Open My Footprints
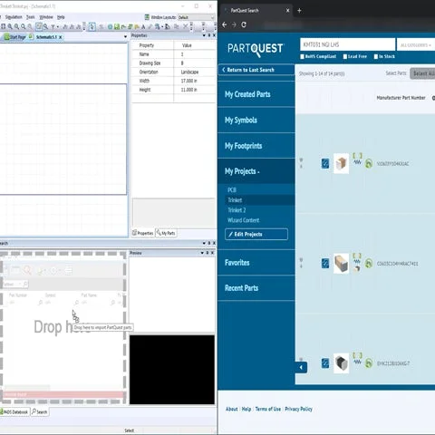The image size is (435, 435). click(x=243, y=146)
